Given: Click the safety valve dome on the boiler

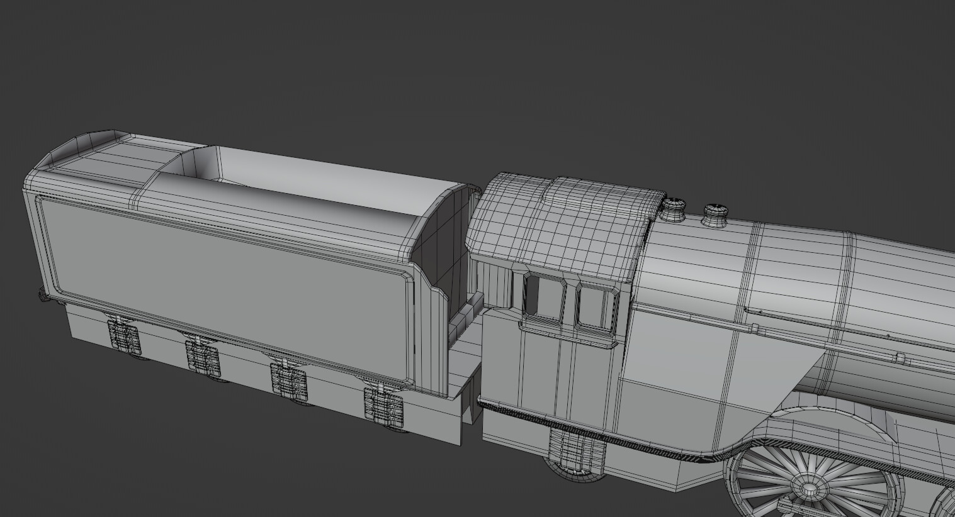Looking at the screenshot, I should [x=715, y=213].
